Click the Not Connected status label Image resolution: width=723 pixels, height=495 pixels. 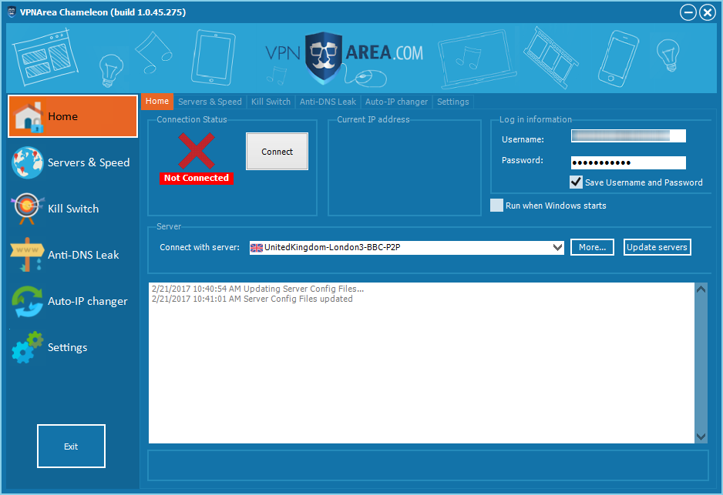click(197, 178)
